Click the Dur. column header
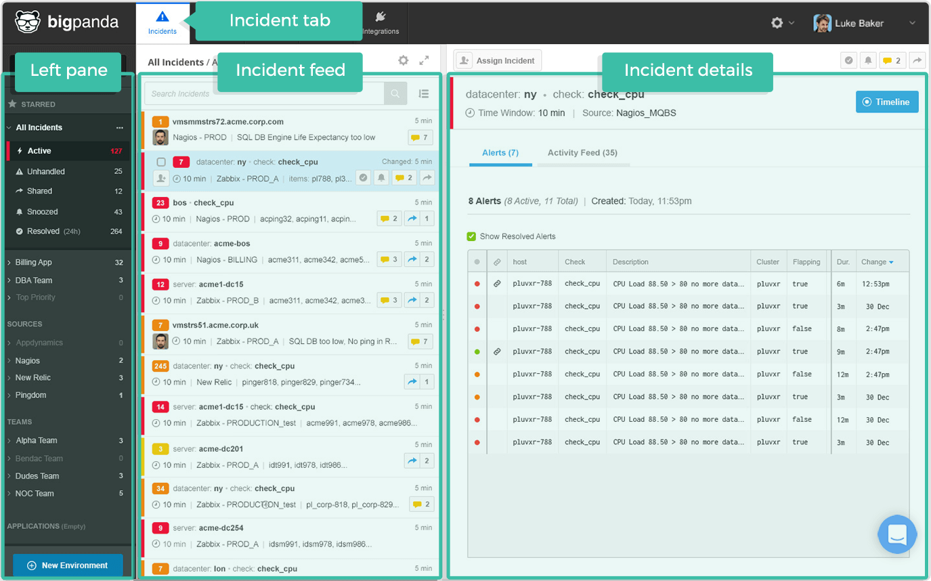The image size is (931, 581). [x=842, y=262]
